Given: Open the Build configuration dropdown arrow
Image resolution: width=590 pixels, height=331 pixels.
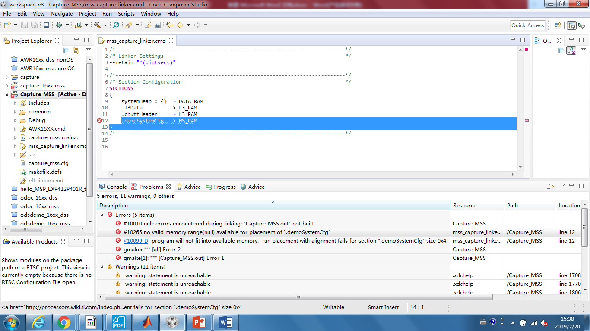Looking at the screenshot, I should coord(105,25).
